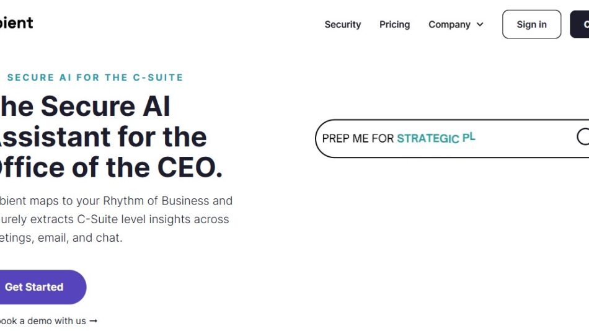Screen dimensions: 589x331
Task: Click the round icon inside the prompt bar
Action: 583,137
